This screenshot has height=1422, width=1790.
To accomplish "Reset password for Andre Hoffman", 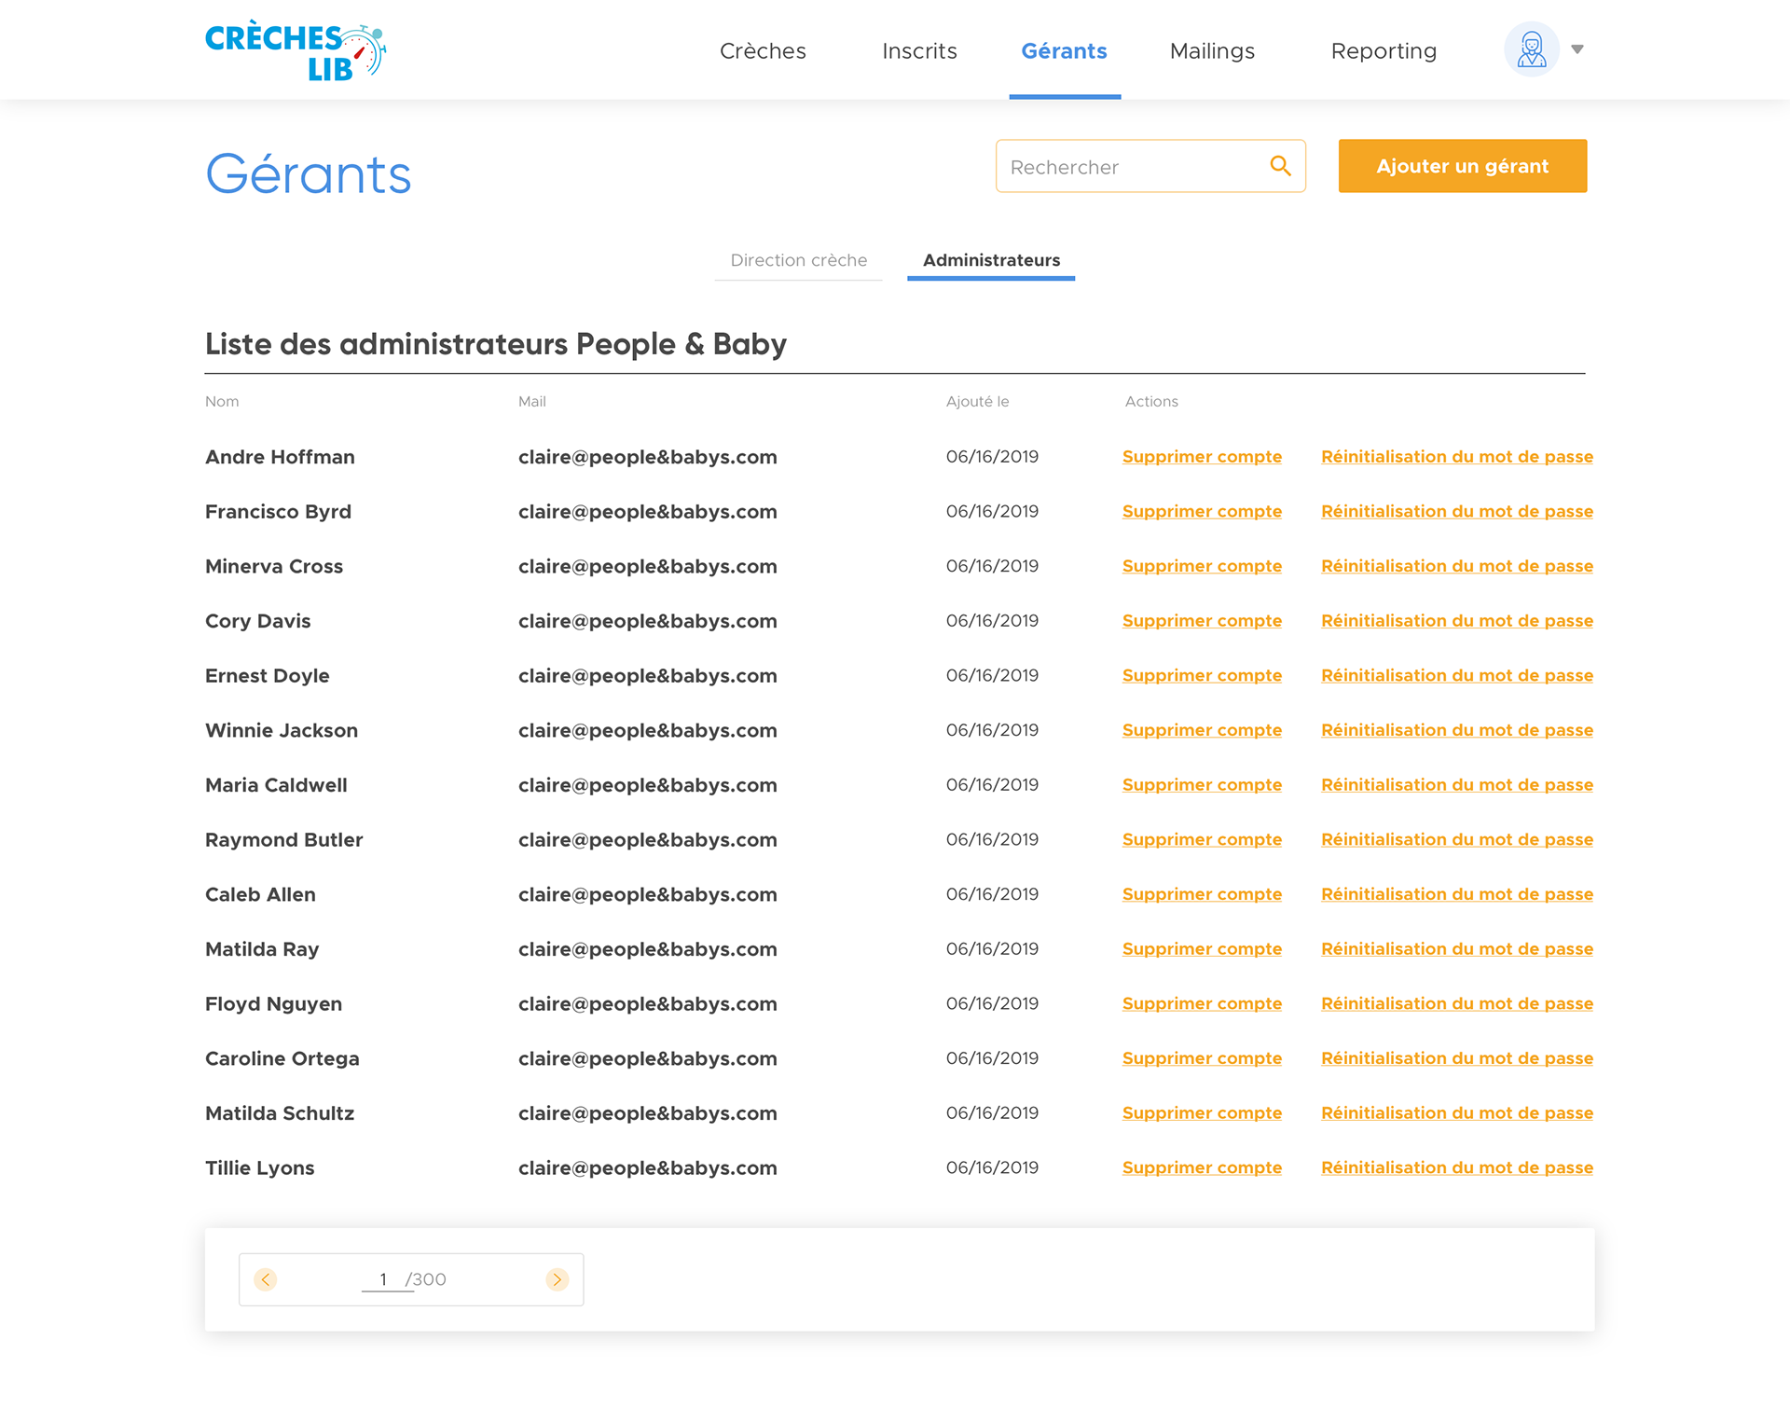I will click(1457, 457).
